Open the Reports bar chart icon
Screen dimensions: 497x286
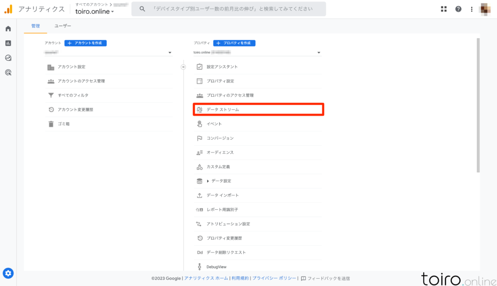8,43
